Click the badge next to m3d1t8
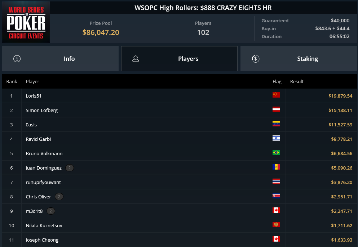358x247 pixels. click(x=51, y=211)
